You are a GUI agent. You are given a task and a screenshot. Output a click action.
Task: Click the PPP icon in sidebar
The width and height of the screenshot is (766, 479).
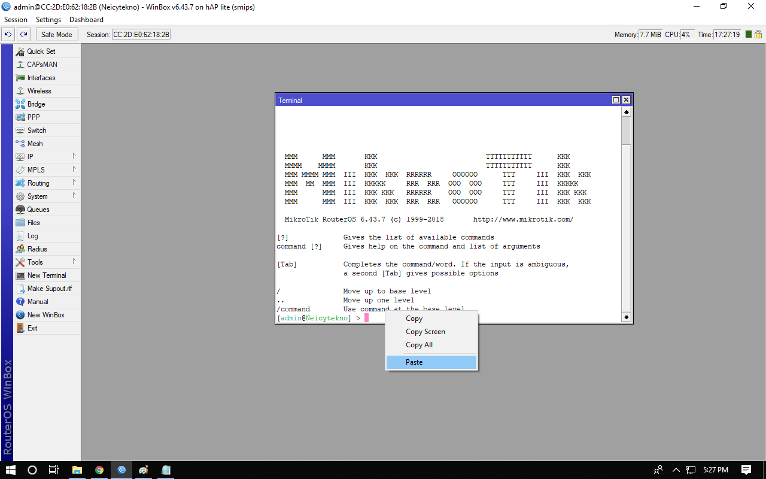pos(20,117)
